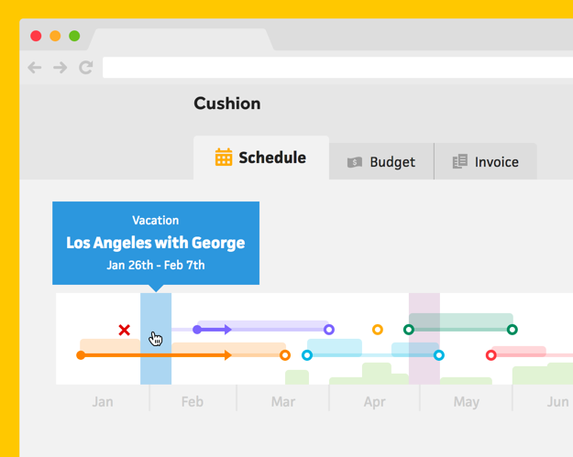Switch to the Invoice tab
Viewport: 573px width, 457px height.
tap(486, 161)
